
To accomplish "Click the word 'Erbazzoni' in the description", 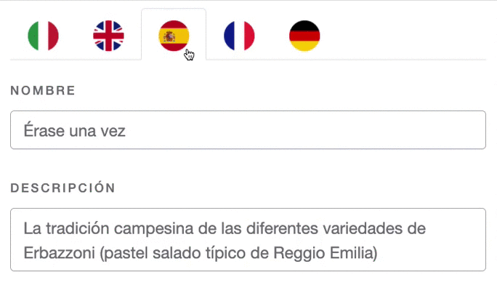I will point(59,253).
